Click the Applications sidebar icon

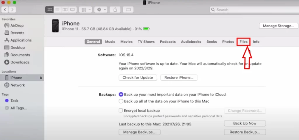tap(7, 40)
